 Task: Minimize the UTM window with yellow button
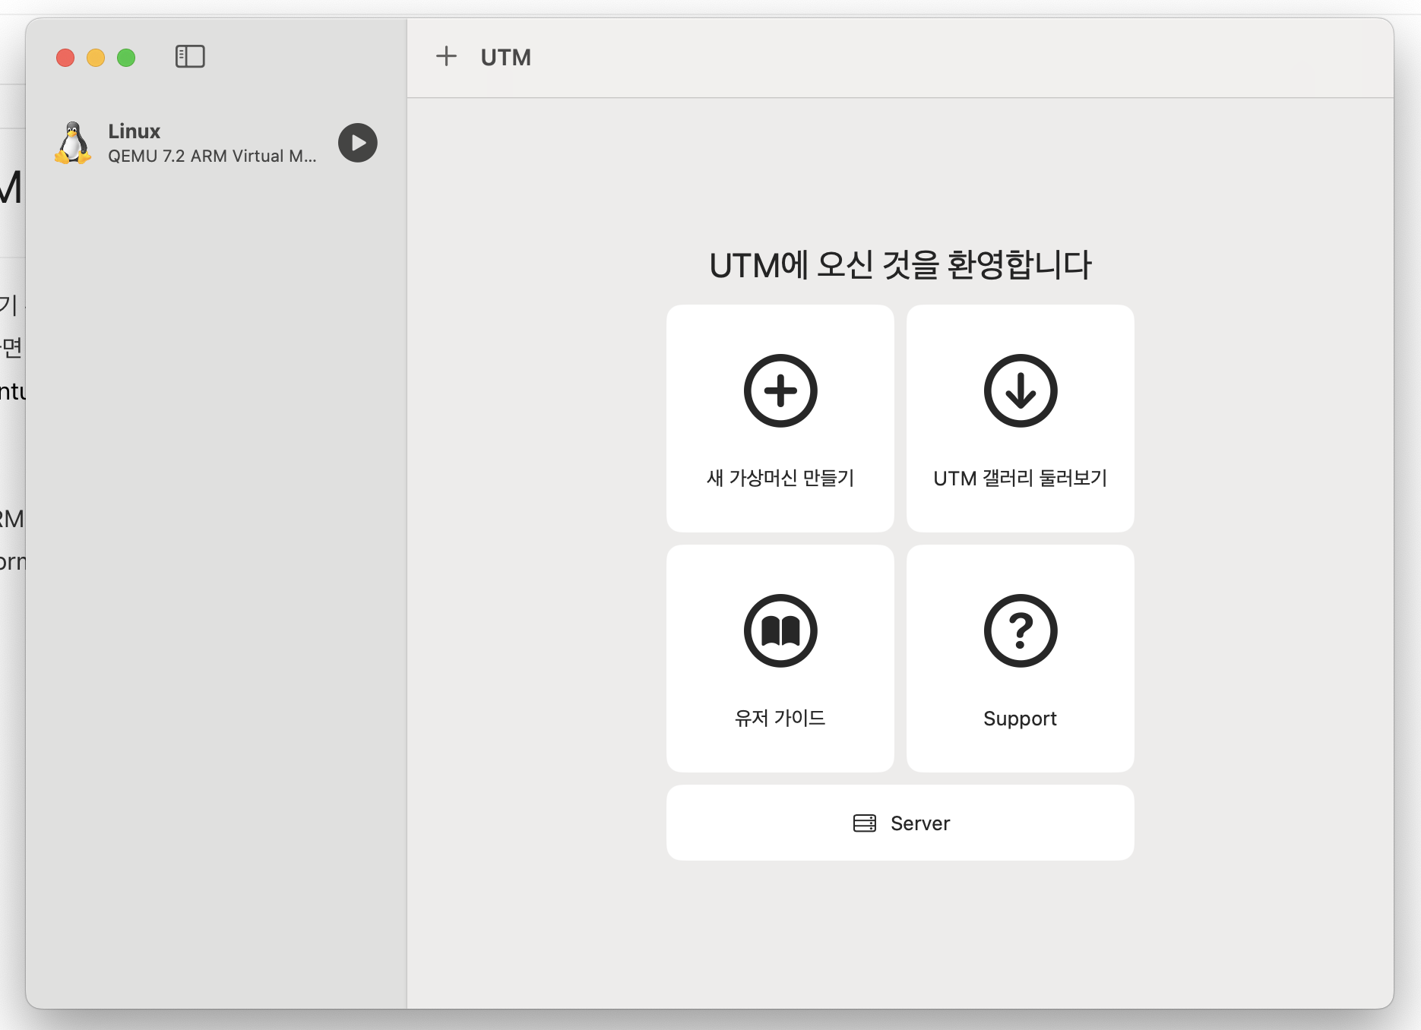(x=96, y=58)
